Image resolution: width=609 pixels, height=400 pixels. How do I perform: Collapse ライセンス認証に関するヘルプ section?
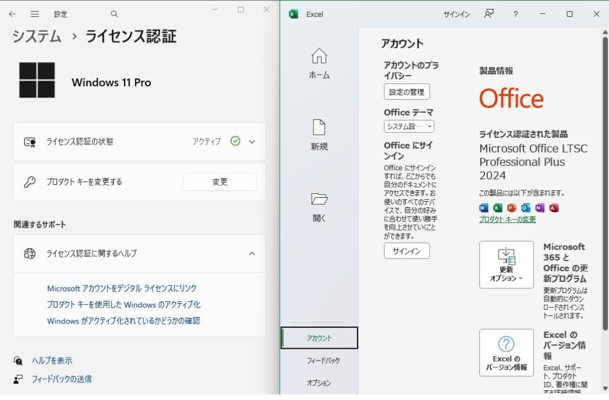click(252, 254)
